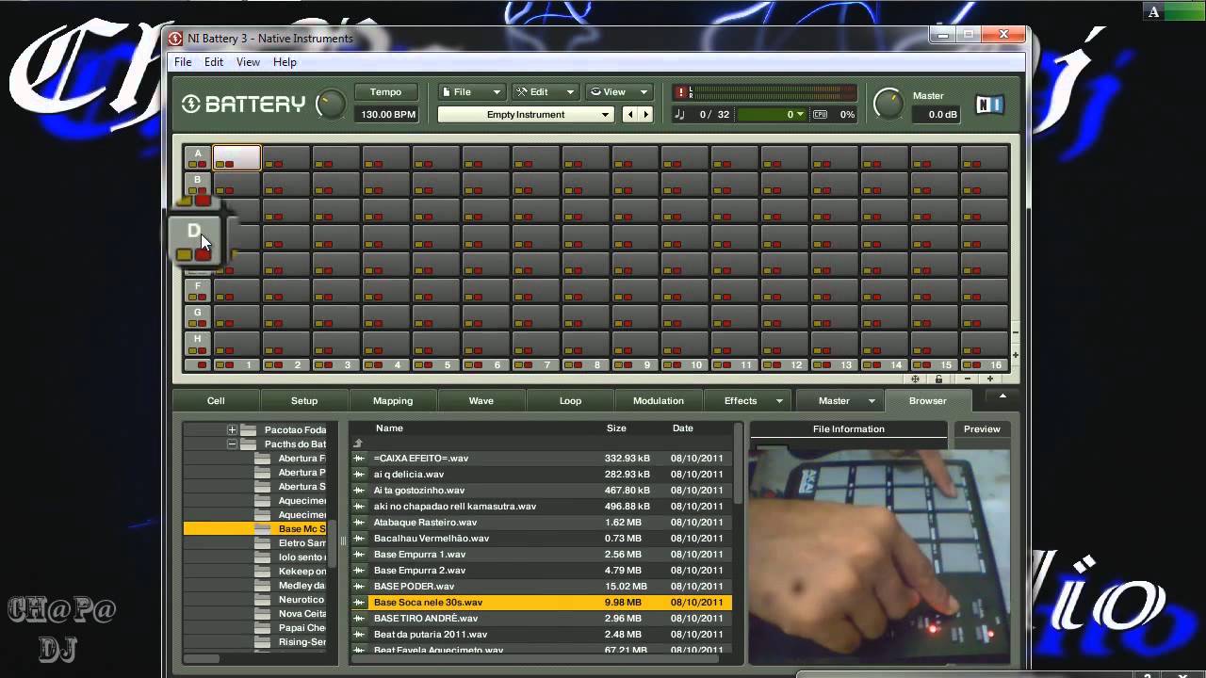The width and height of the screenshot is (1206, 678).
Task: Click the lock icon below the matrix
Action: coord(938,379)
